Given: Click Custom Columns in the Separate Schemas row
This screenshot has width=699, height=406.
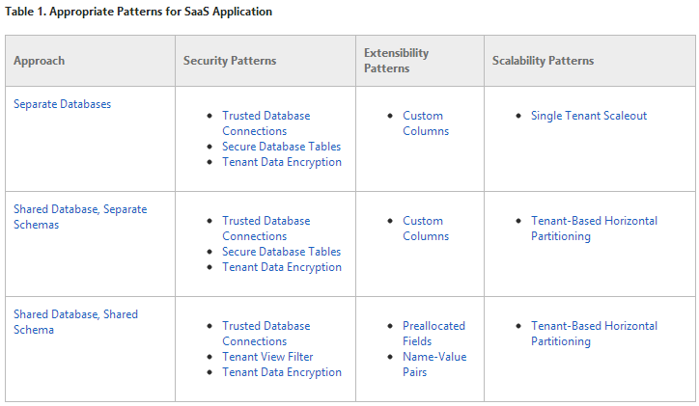Looking at the screenshot, I should (423, 221).
